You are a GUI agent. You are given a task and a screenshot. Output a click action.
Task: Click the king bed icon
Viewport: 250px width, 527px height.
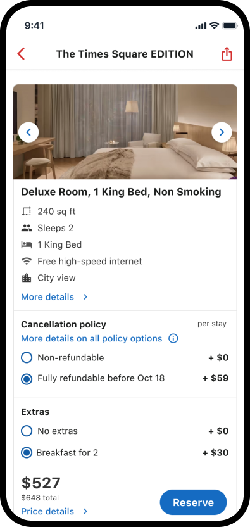[x=26, y=244]
